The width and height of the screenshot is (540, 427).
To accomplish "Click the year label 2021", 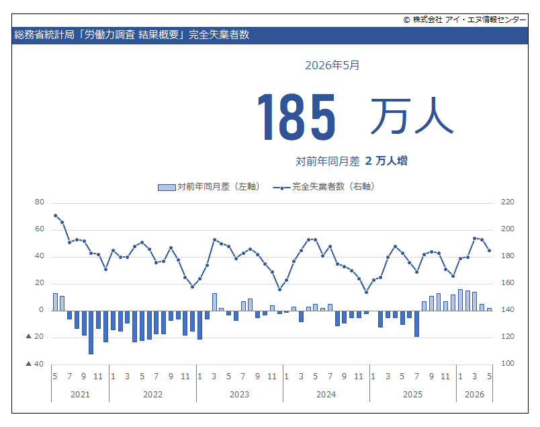I will click(80, 395).
